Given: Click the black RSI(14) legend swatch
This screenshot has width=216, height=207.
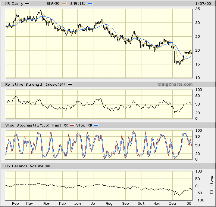Looking at the screenshot, I should click(70, 85).
